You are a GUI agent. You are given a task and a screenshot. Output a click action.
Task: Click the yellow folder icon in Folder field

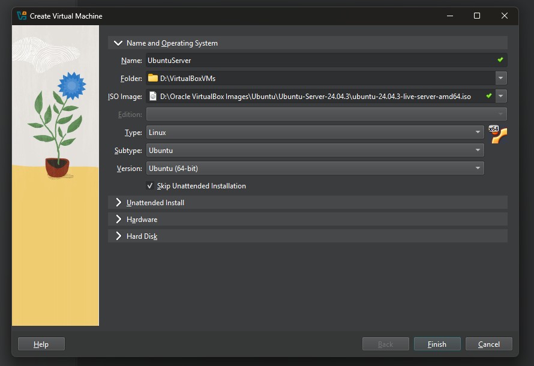tap(153, 78)
